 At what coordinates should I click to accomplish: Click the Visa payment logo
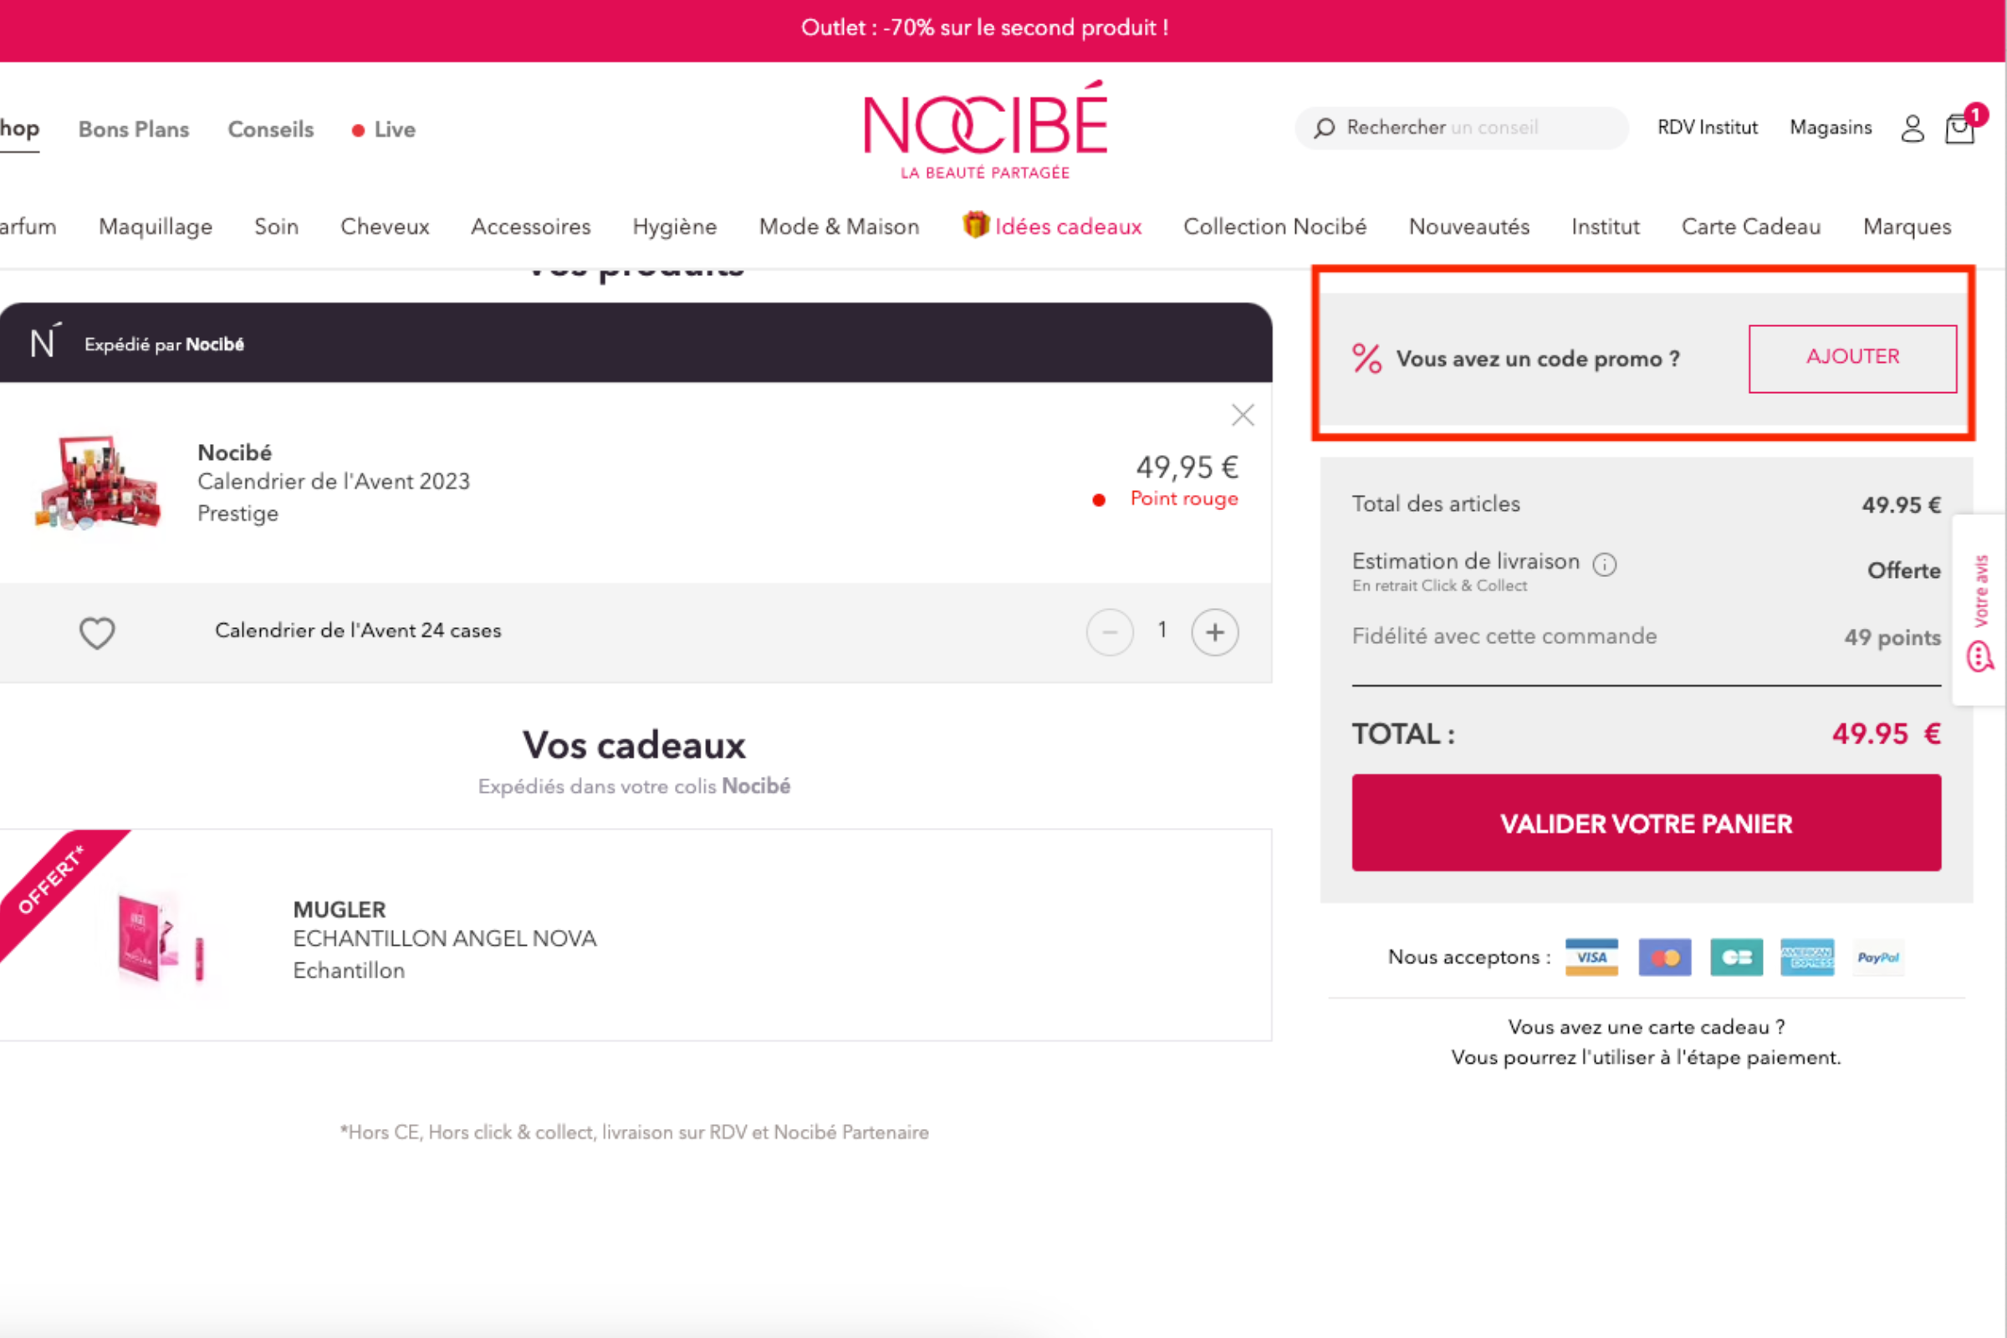click(x=1591, y=957)
